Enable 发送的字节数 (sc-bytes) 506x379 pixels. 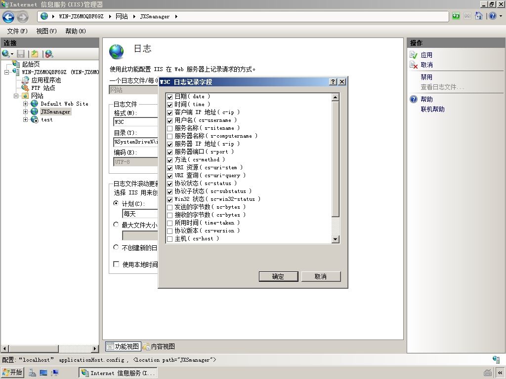click(170, 207)
